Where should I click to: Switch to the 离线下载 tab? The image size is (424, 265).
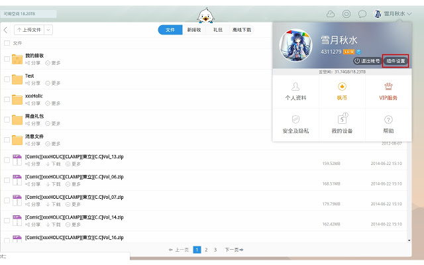[x=242, y=30]
